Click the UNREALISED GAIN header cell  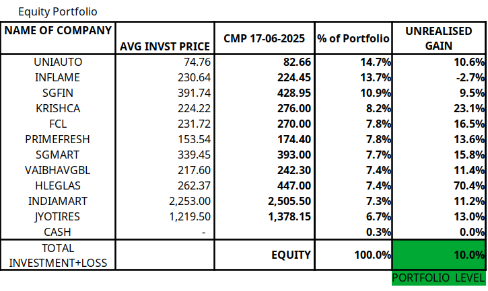(x=439, y=38)
